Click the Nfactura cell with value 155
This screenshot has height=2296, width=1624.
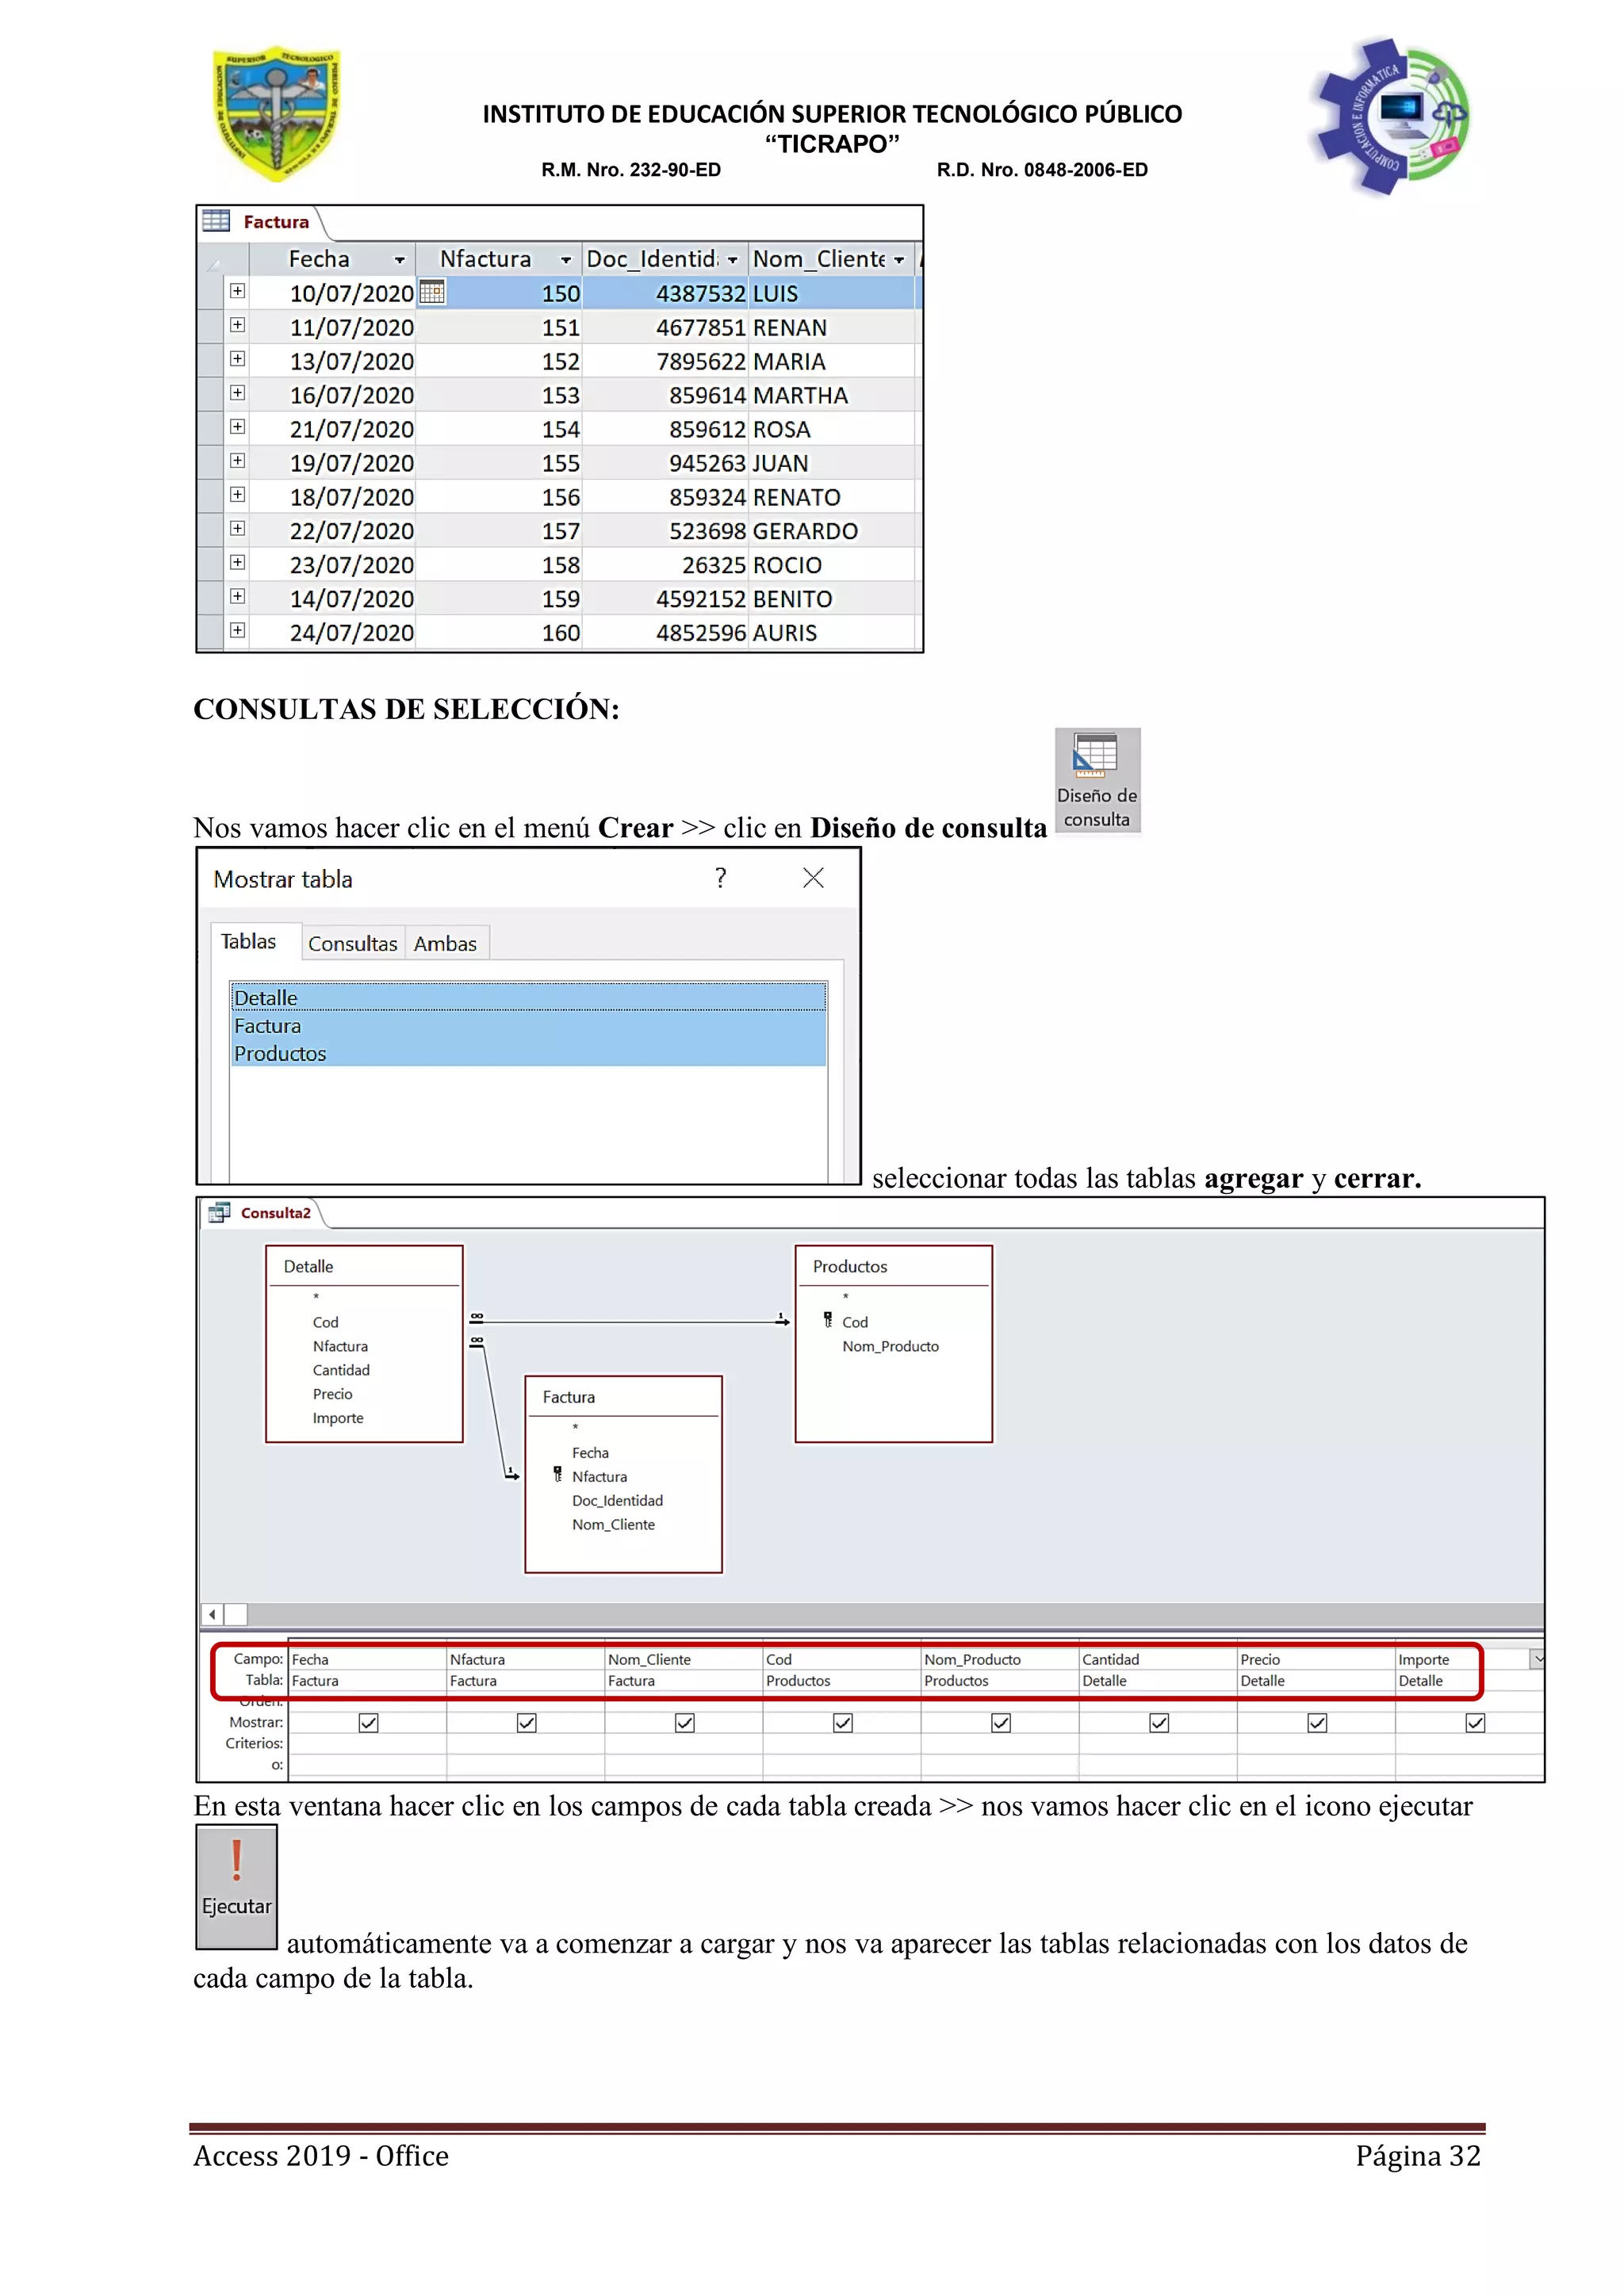click(x=498, y=463)
